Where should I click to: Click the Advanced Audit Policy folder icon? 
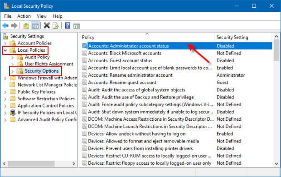(x=13, y=120)
